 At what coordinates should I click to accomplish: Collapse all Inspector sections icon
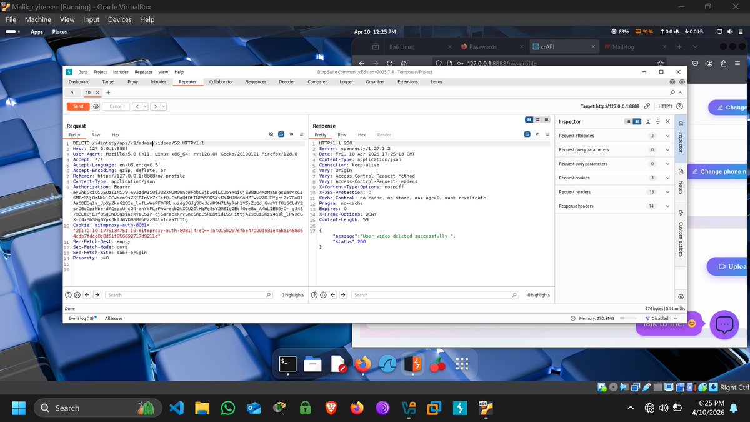click(x=657, y=121)
